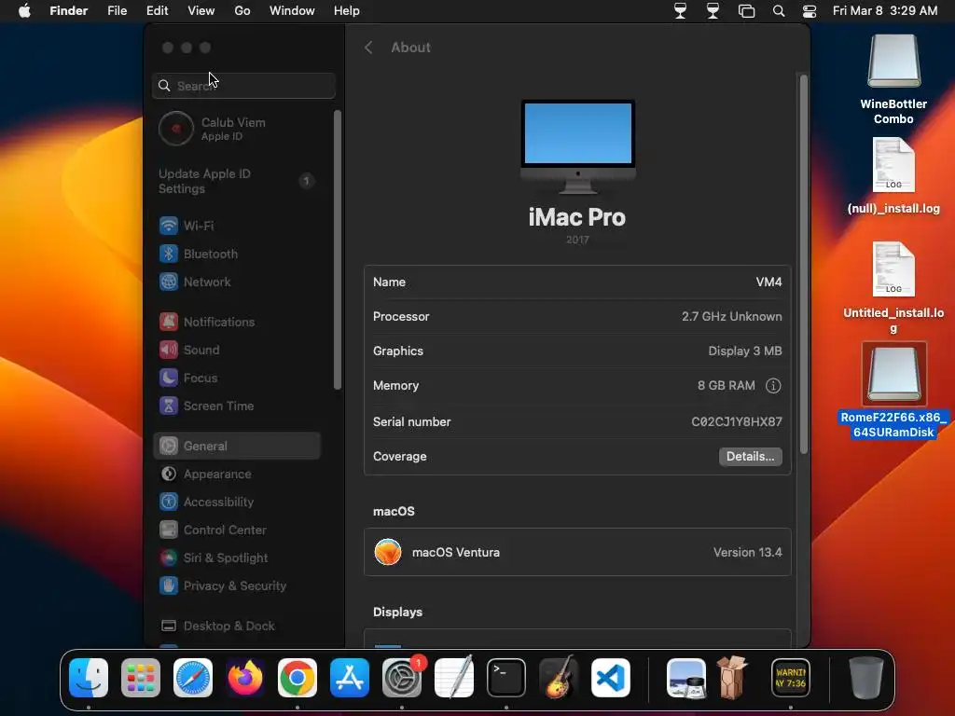Open the File menu
955x716 pixels.
117,11
